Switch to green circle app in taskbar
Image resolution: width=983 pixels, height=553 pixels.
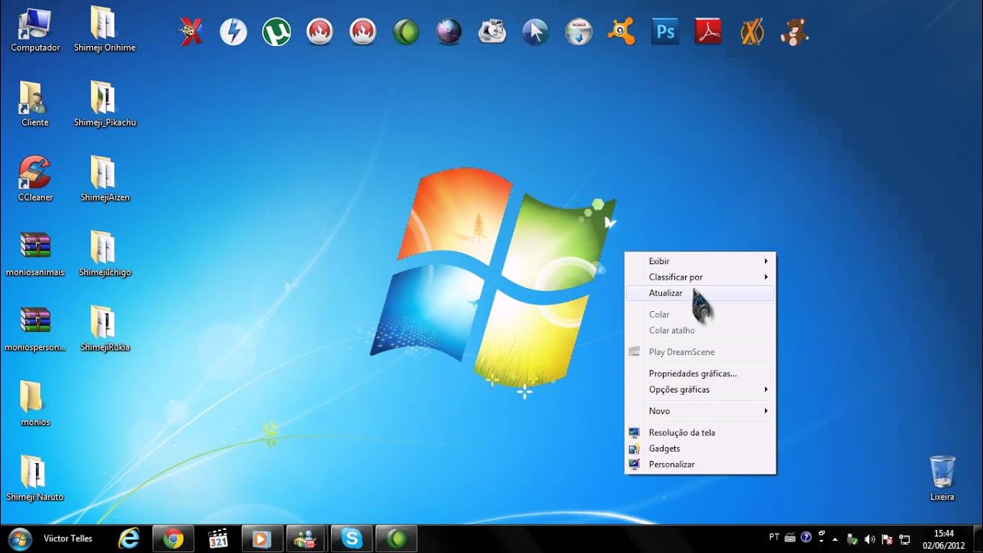tap(396, 538)
